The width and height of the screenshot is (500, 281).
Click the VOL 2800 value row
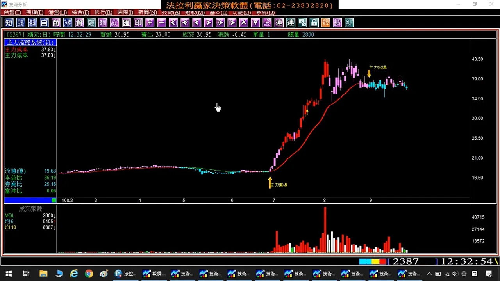30,215
